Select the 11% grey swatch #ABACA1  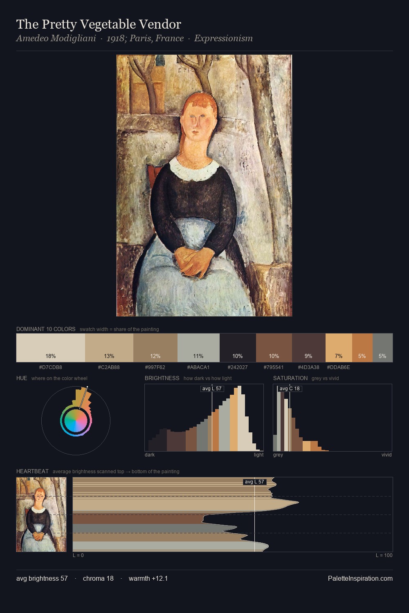pos(198,348)
